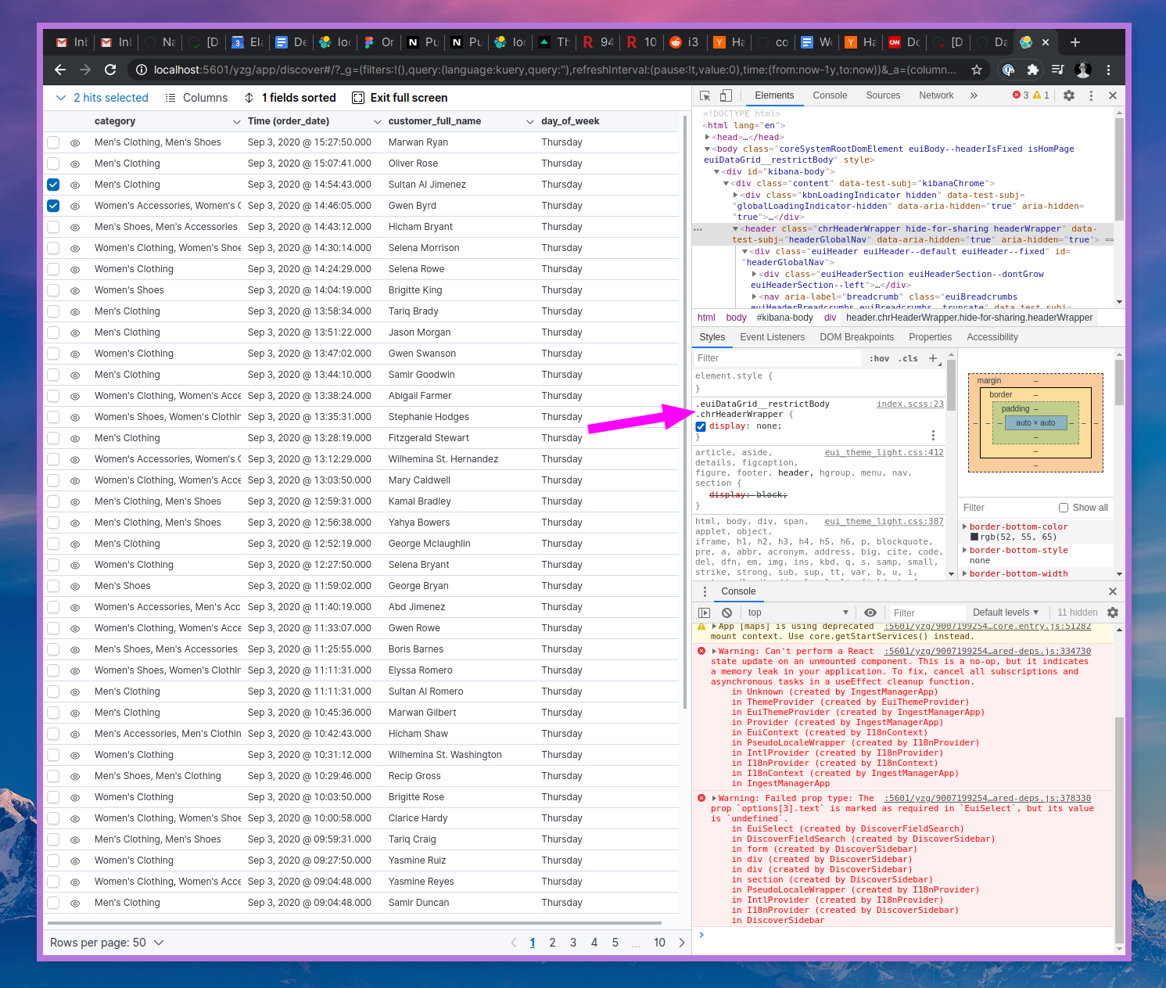The height and width of the screenshot is (988, 1166).
Task: Open console settings gear icon
Action: point(1113,613)
